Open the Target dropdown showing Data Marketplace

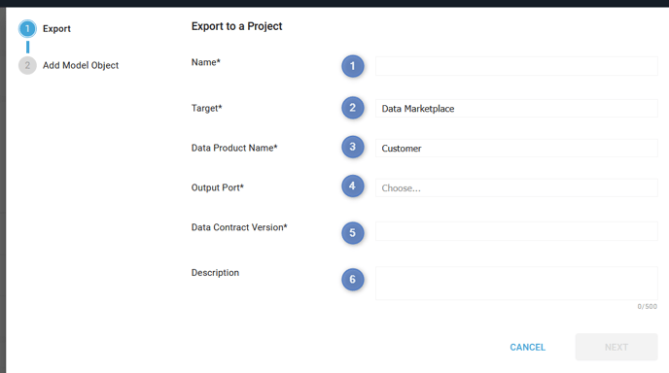tap(516, 109)
